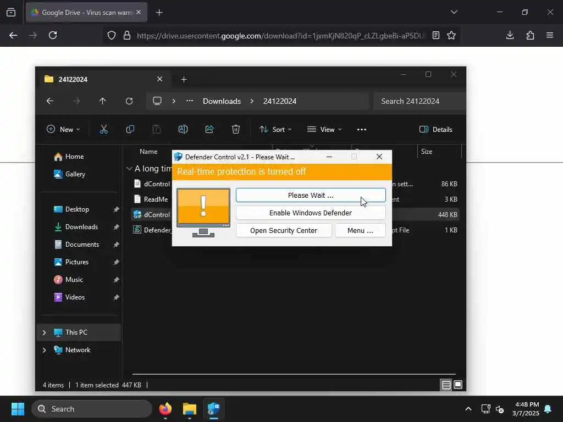
Task: Open the Menu ... button in Defender Control
Action: 360,230
